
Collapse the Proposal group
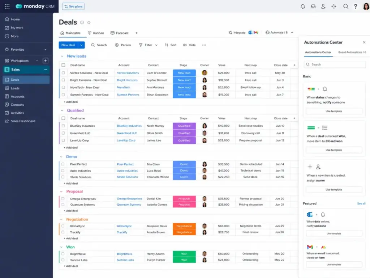click(61, 191)
